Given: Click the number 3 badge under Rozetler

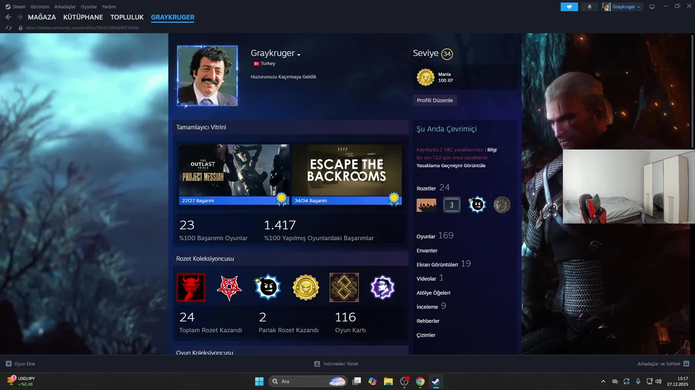Looking at the screenshot, I should point(451,205).
